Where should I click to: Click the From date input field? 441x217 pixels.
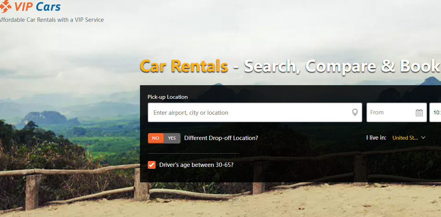coord(397,112)
